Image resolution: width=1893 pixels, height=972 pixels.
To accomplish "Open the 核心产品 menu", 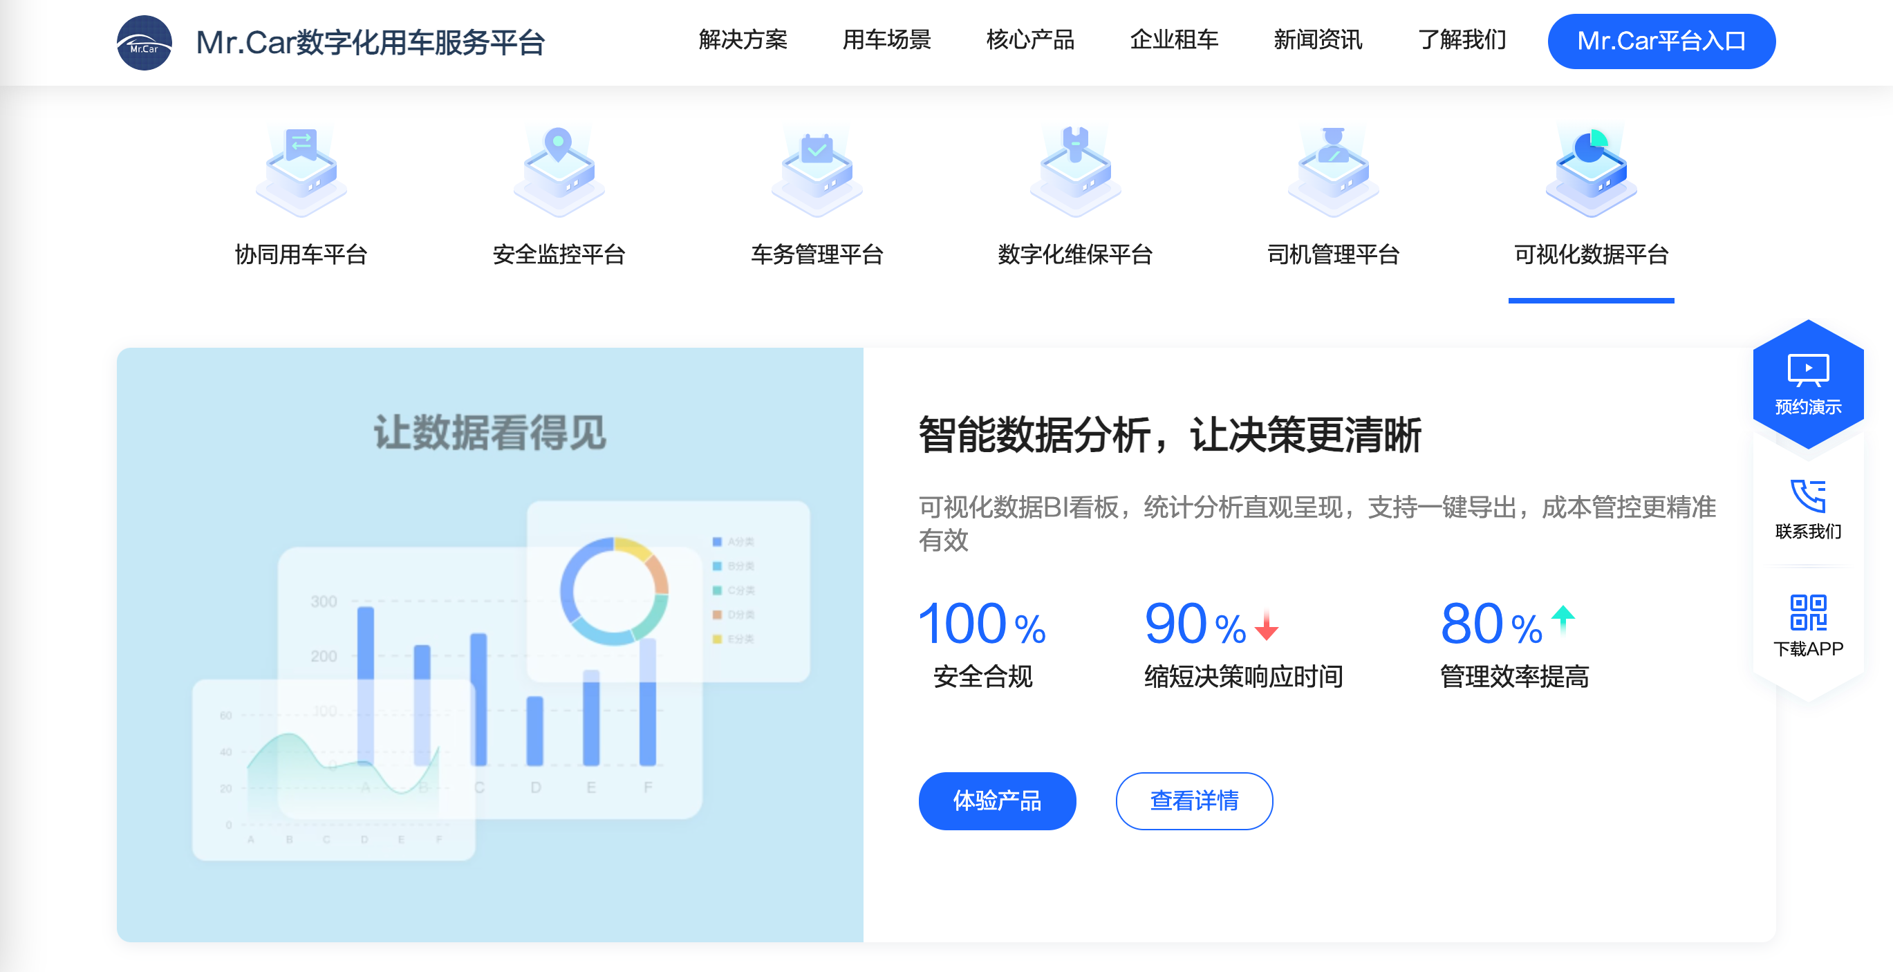I will (x=1030, y=39).
